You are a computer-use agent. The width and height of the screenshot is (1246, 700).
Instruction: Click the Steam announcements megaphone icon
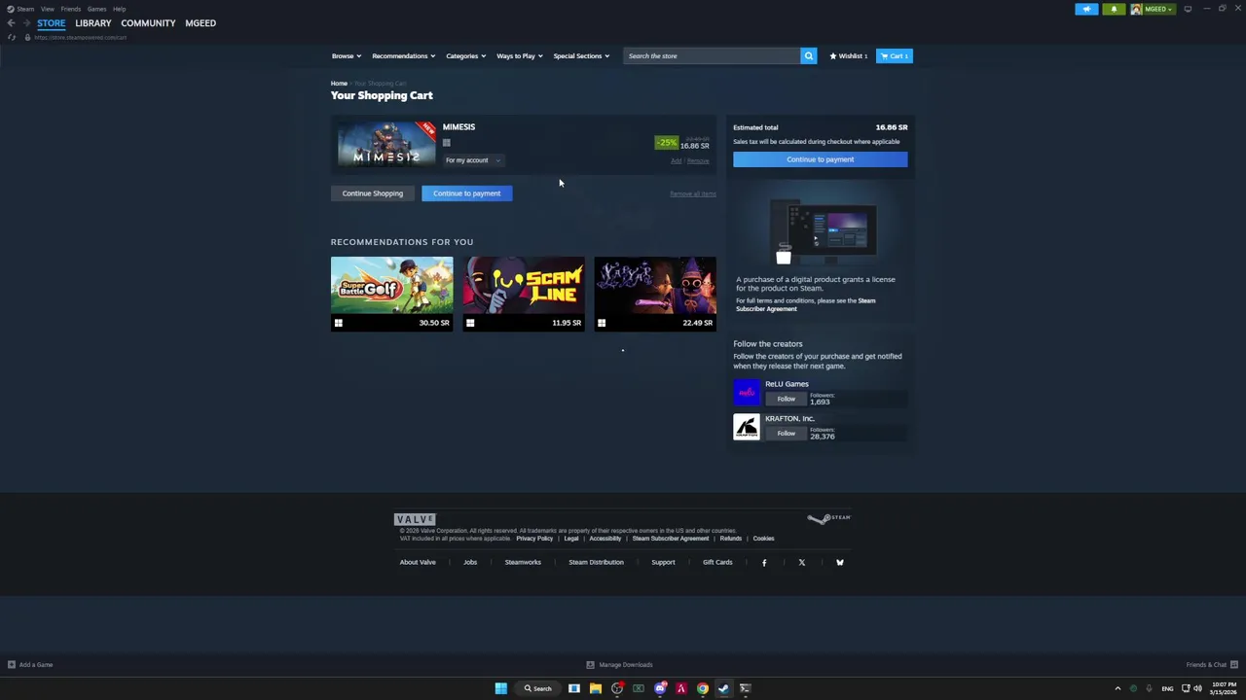click(1086, 9)
